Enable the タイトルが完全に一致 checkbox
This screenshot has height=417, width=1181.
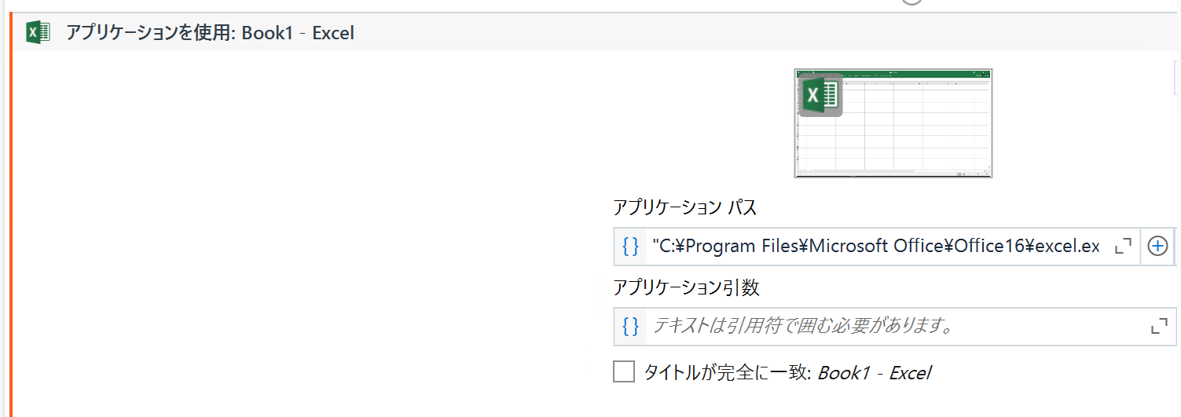pyautogui.click(x=624, y=371)
